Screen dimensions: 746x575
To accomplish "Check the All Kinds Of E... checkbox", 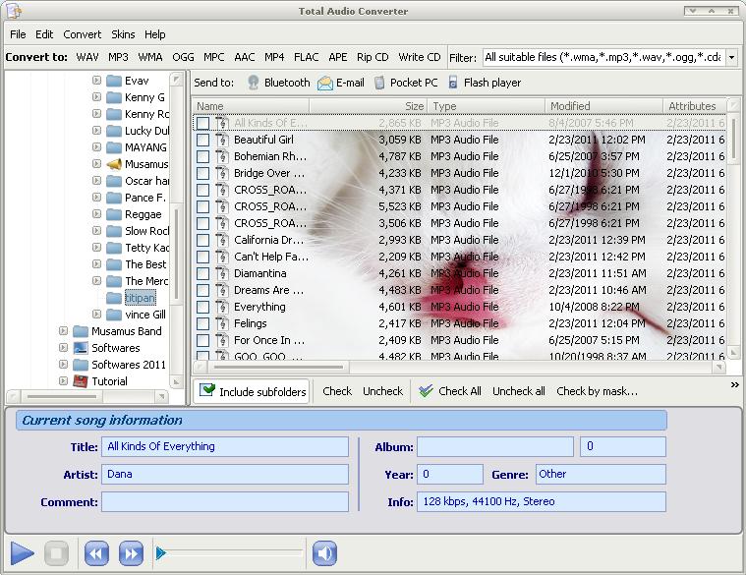I will click(x=202, y=123).
